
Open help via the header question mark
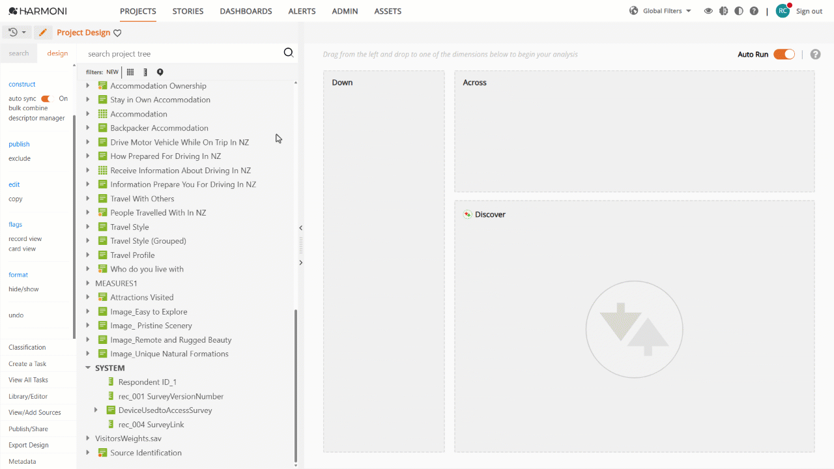pos(754,11)
